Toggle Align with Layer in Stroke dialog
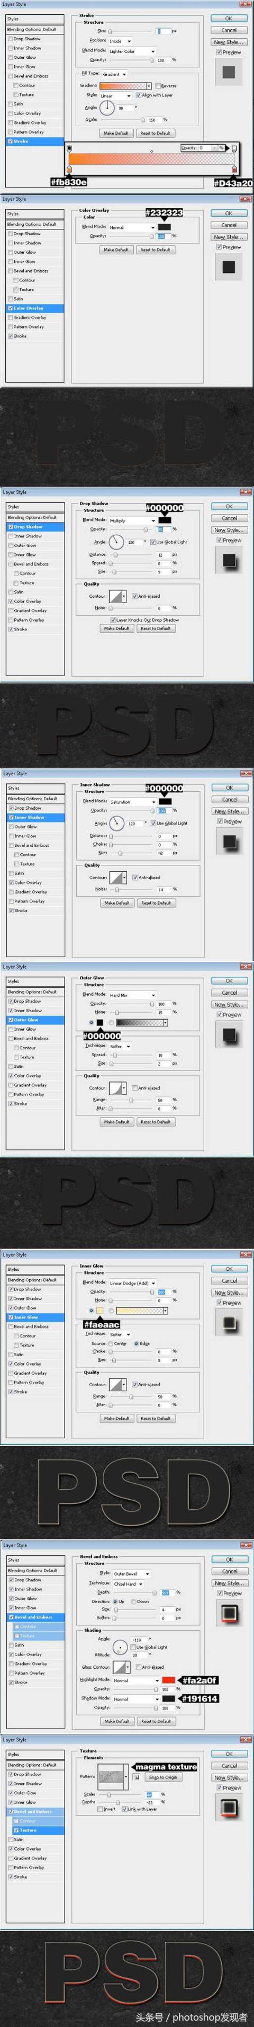 tap(139, 95)
